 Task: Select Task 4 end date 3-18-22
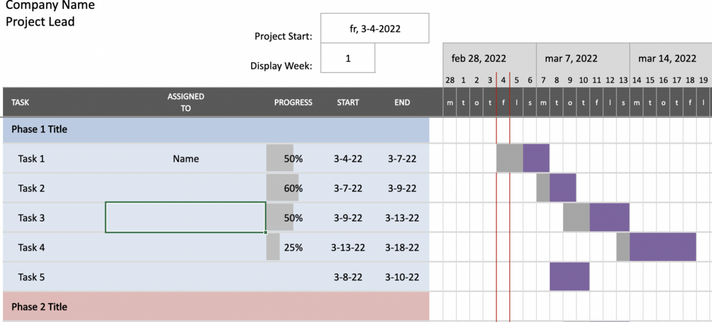tap(402, 248)
